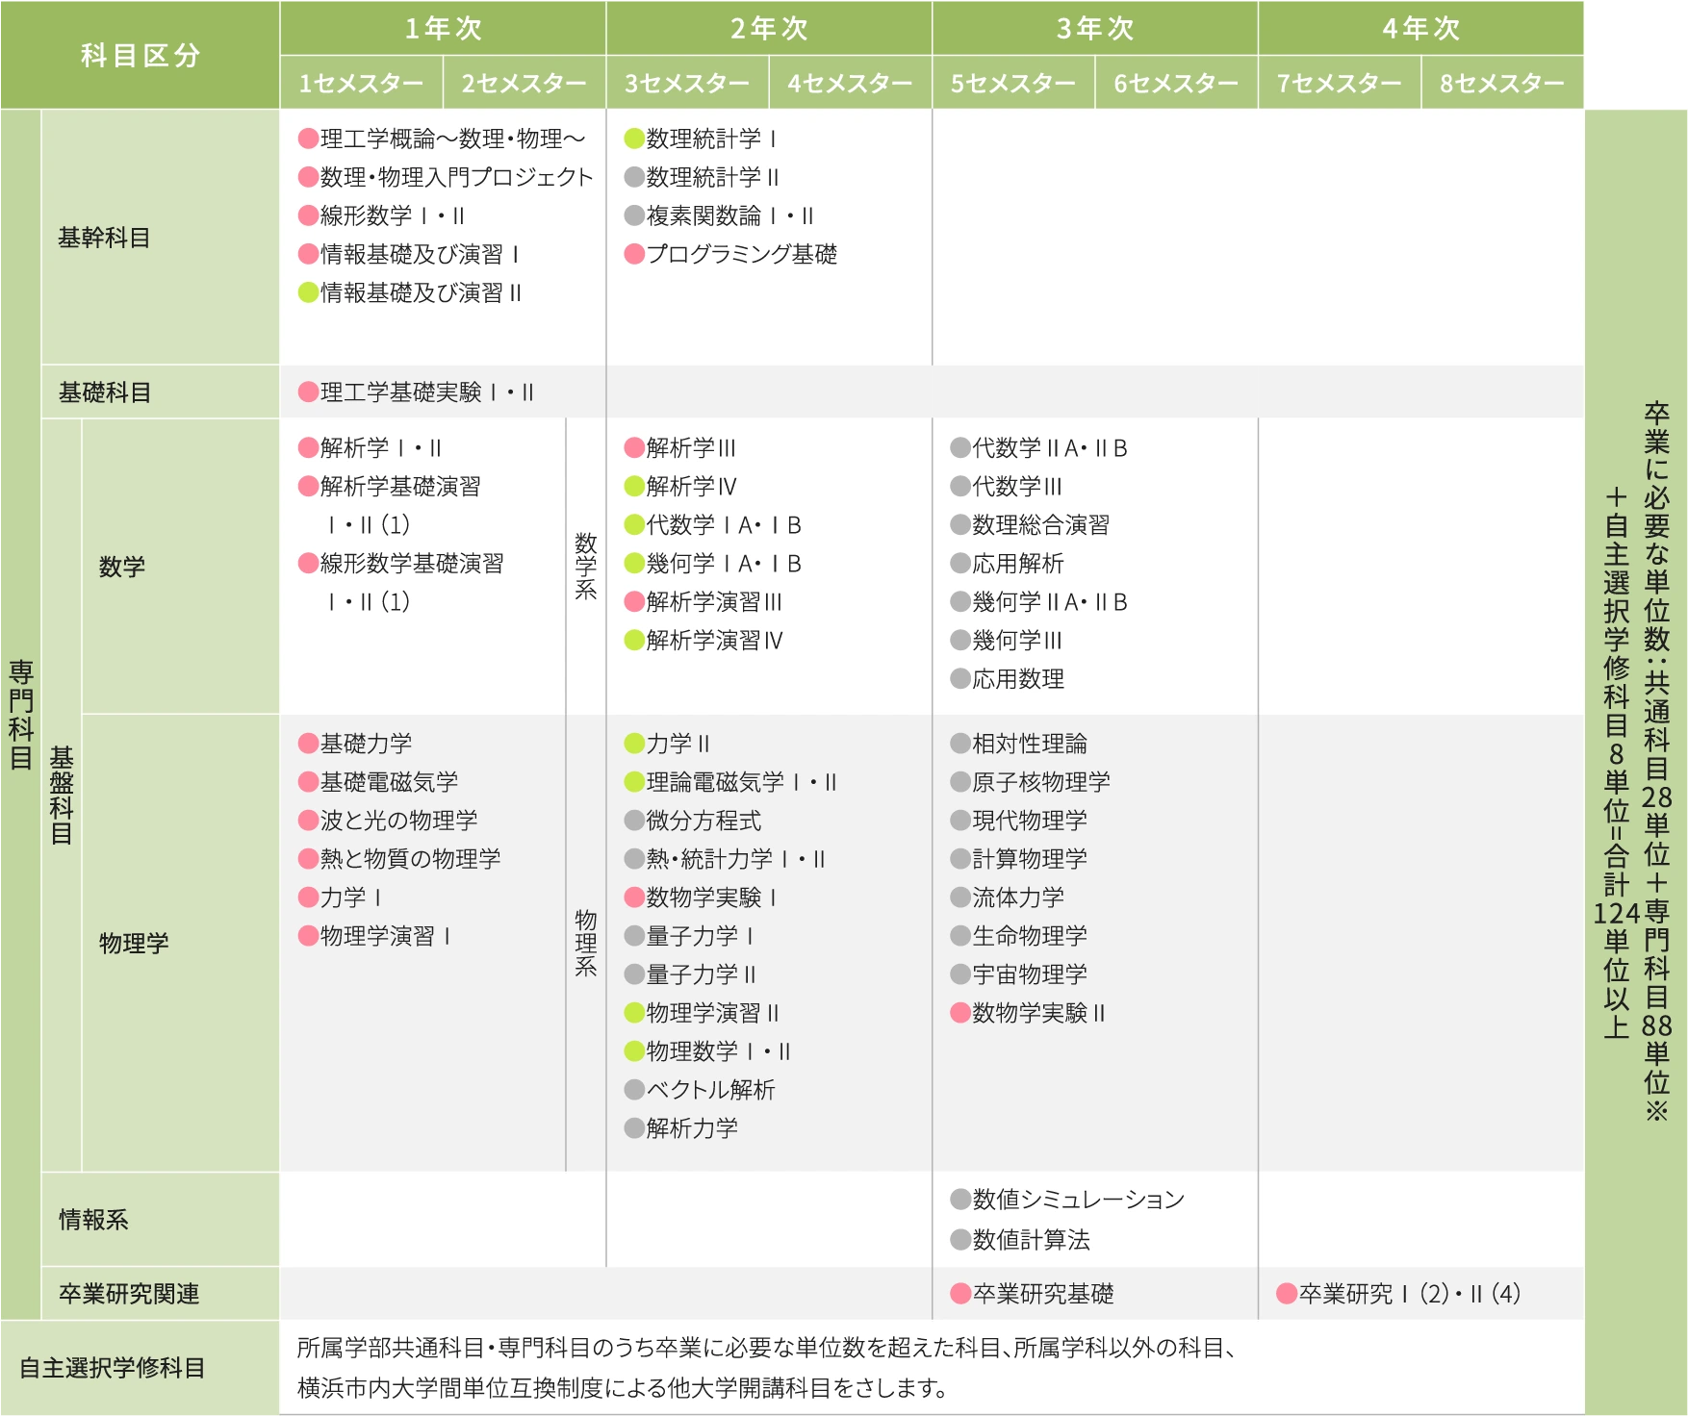The width and height of the screenshot is (1688, 1416).
Task: Select the 3年次 header
Action: click(x=1094, y=28)
